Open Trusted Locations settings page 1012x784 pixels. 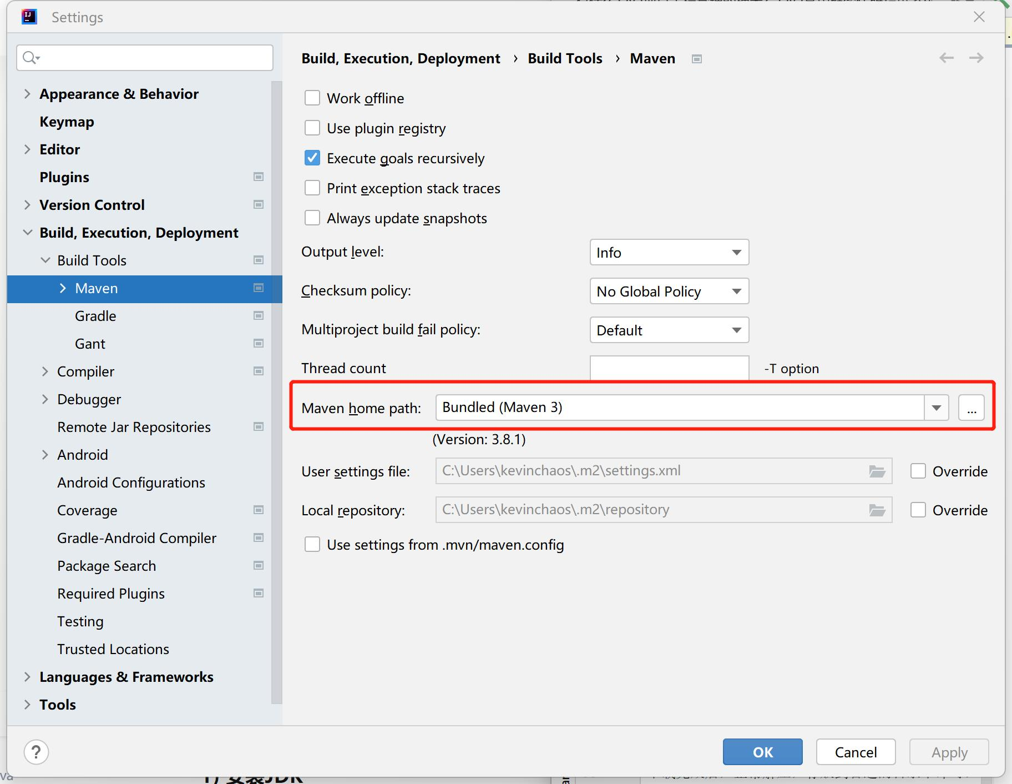pos(113,649)
